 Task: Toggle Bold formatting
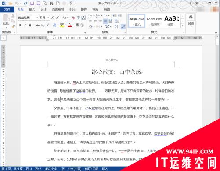pos(20,25)
